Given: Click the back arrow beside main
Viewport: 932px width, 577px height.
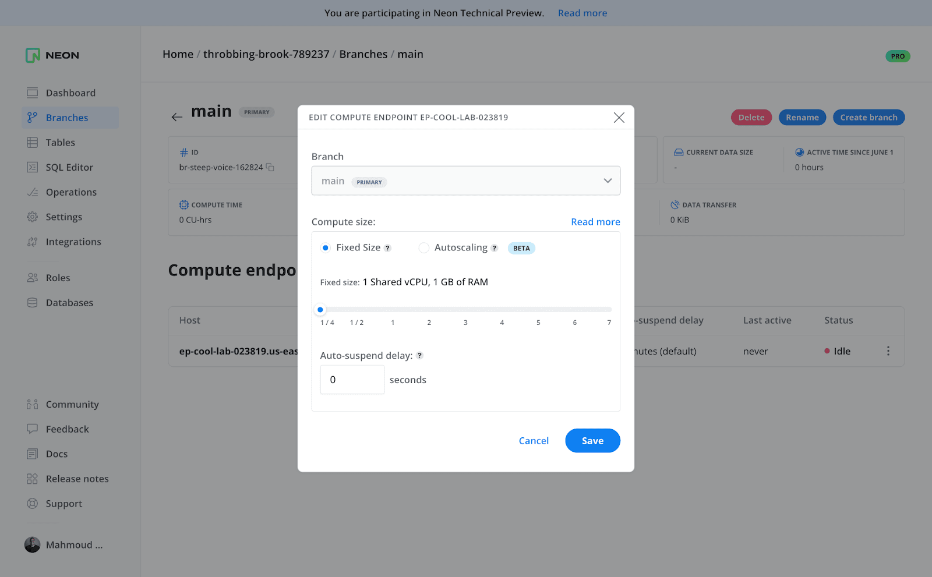Looking at the screenshot, I should [177, 117].
